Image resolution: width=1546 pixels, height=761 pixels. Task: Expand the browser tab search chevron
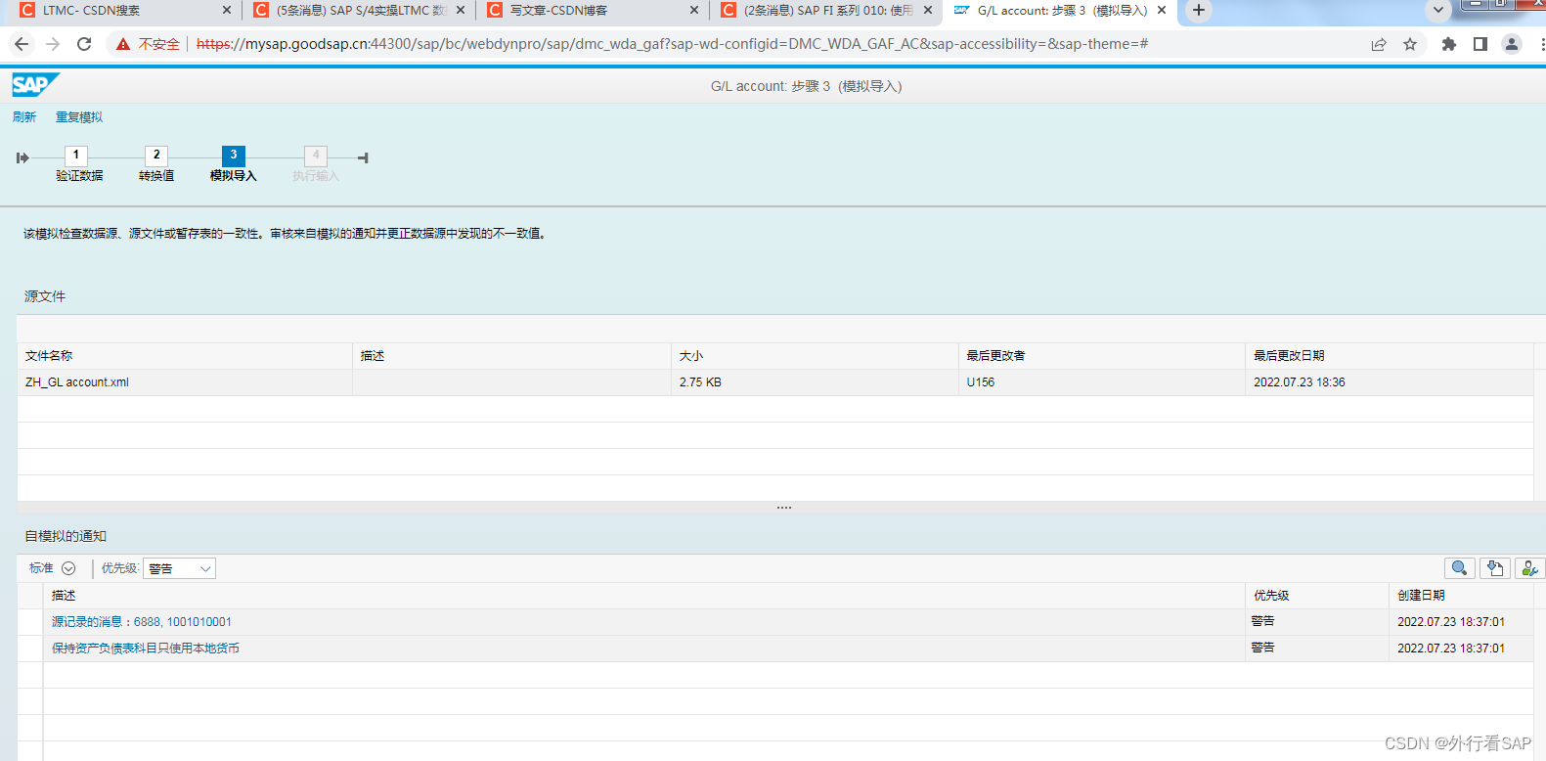[x=1437, y=11]
